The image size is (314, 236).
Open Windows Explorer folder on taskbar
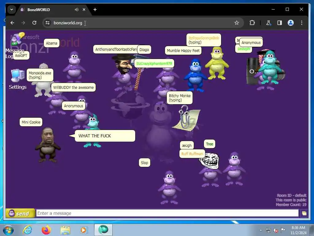(65, 230)
